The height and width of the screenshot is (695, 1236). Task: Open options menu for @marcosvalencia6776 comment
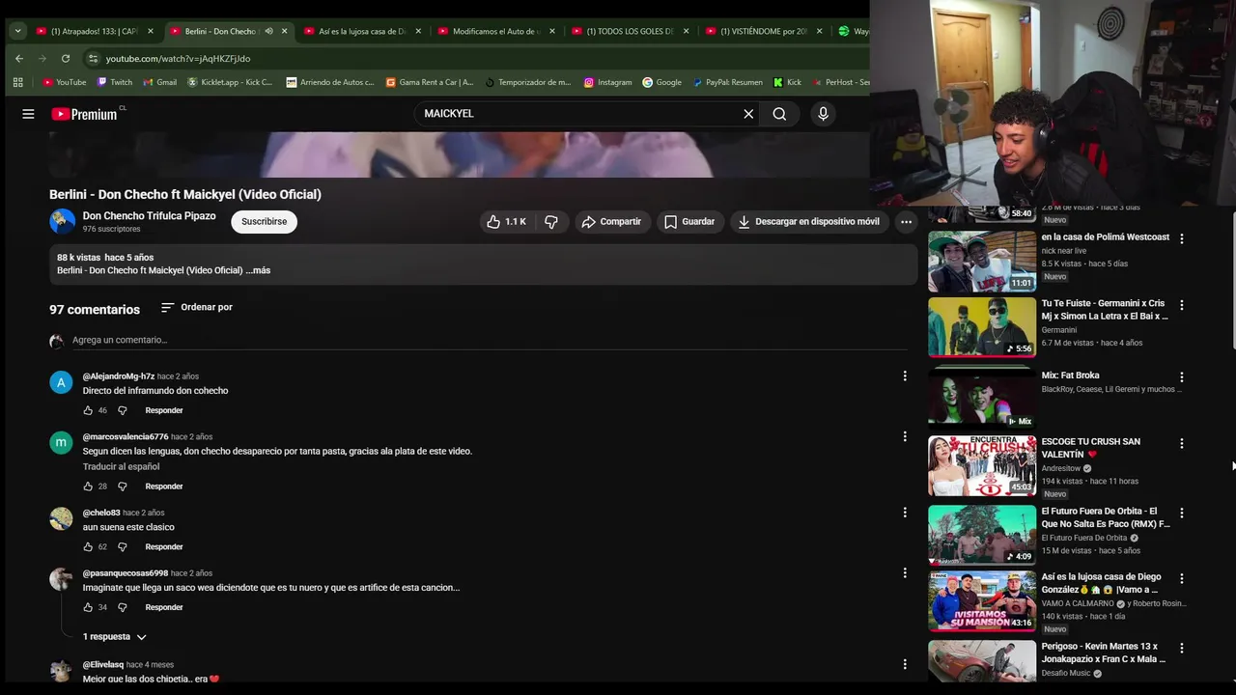click(905, 436)
